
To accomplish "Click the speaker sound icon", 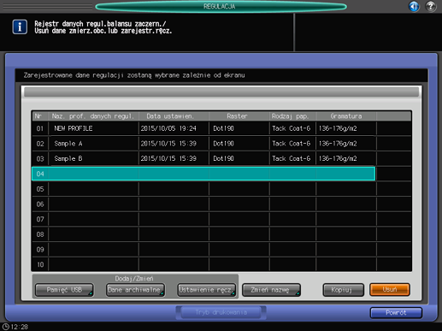I will (414, 6).
